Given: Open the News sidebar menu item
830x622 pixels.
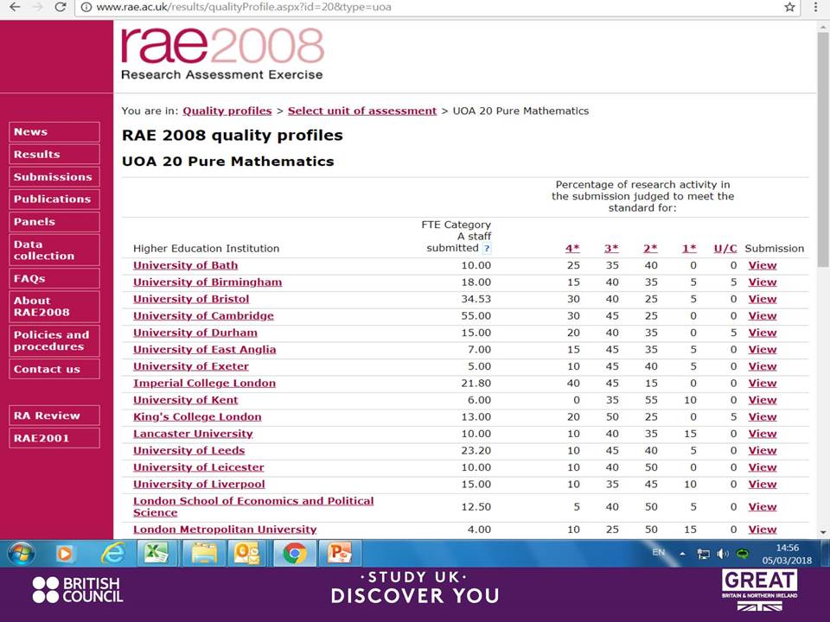Looking at the screenshot, I should (x=54, y=132).
